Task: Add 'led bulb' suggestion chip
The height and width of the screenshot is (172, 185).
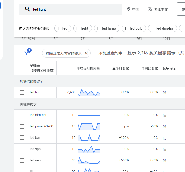Action: coord(134,28)
